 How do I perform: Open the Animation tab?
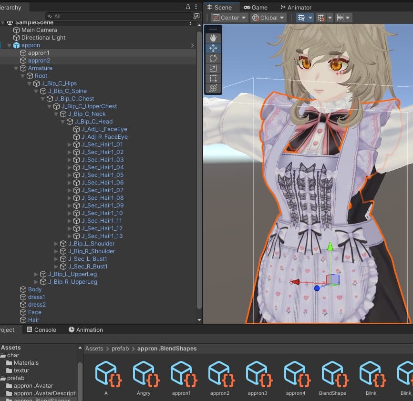pos(86,329)
